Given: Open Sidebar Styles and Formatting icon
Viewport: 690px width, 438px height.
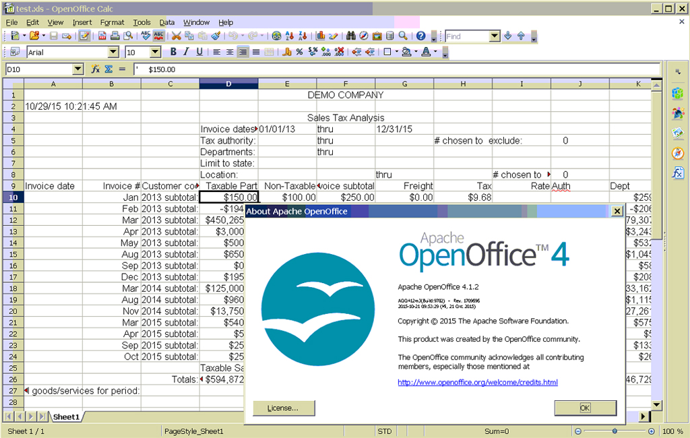Looking at the screenshot, I should point(678,113).
